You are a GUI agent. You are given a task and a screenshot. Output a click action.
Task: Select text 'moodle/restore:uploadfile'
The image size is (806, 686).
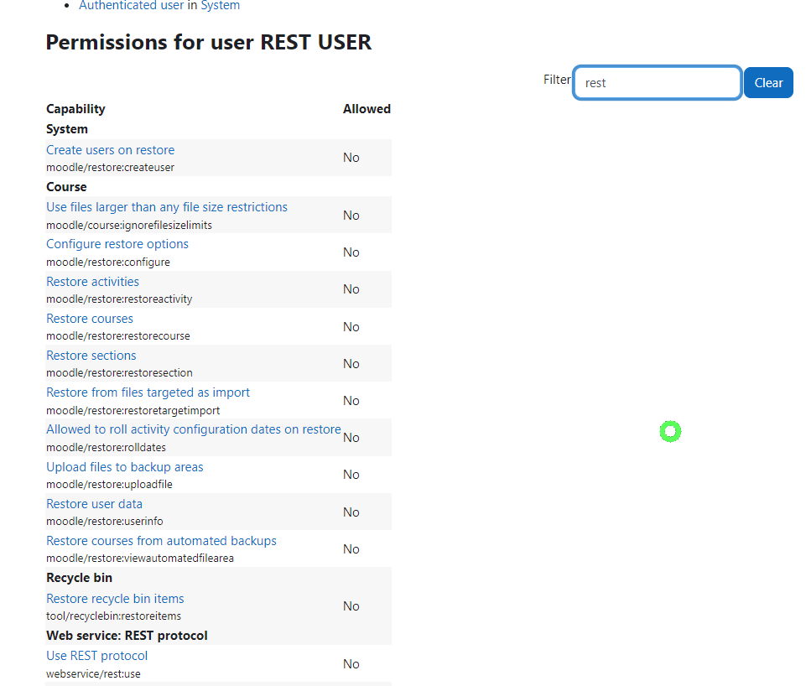click(x=109, y=485)
